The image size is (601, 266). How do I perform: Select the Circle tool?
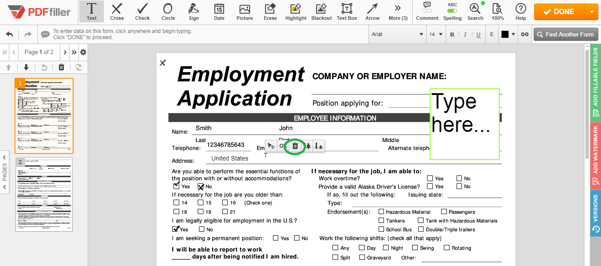[168, 12]
